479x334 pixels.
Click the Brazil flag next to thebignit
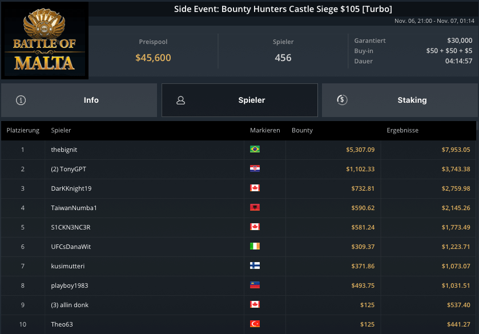coord(255,150)
